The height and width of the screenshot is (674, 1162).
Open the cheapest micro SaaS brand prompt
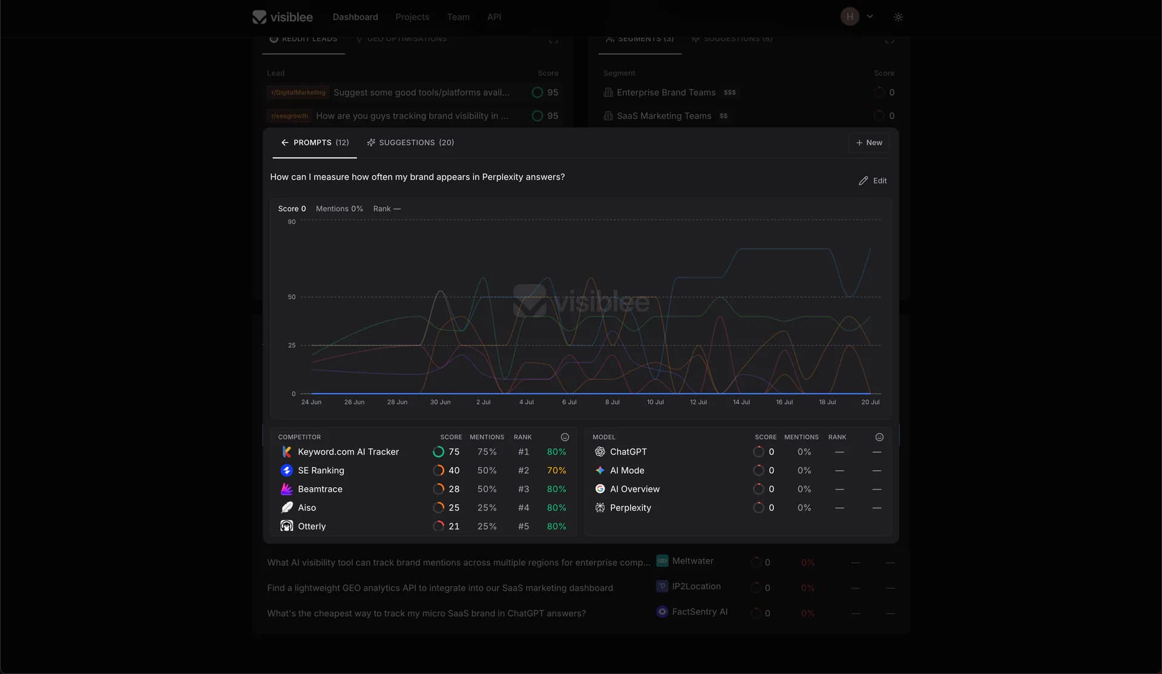pos(426,613)
